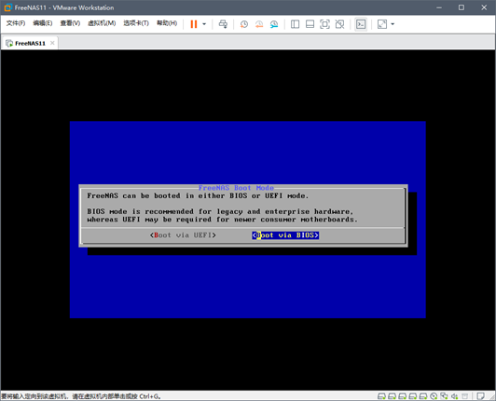Open the 文件(F) menu
The height and width of the screenshot is (401, 496).
[x=16, y=23]
